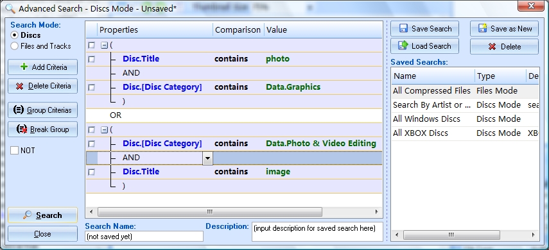Click the Delete Criteria red X icon
Viewport: 549px width, 250px height.
click(20, 86)
